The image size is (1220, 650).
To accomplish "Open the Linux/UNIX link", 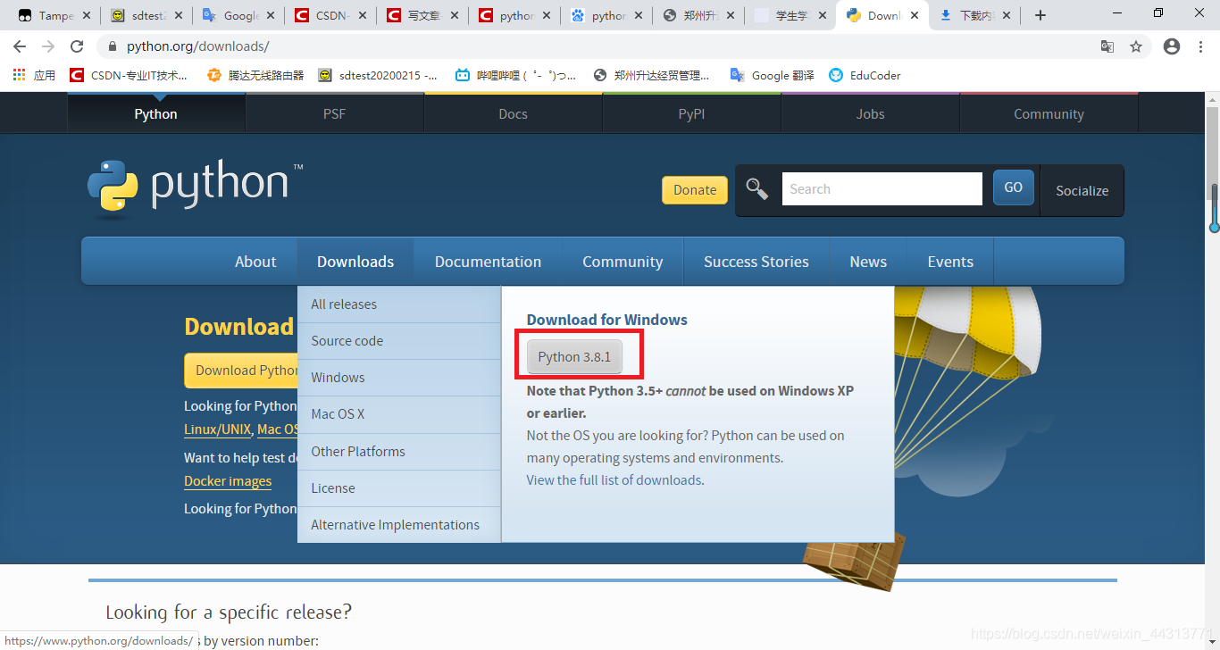I will pos(217,429).
